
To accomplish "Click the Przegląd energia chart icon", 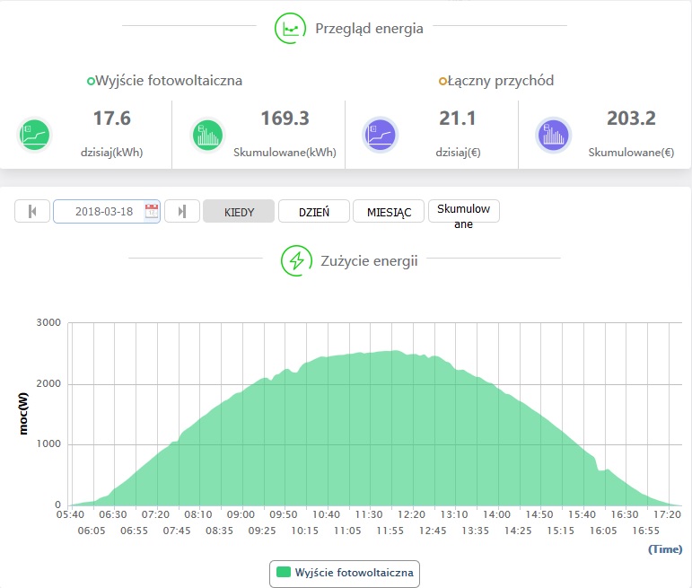I will click(290, 29).
